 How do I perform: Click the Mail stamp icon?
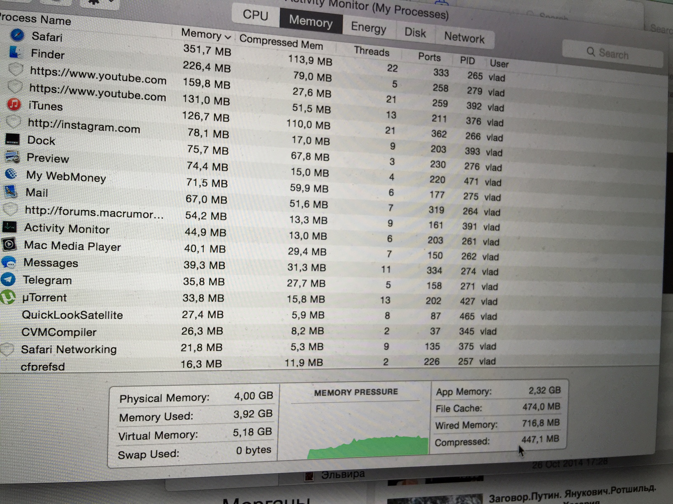[x=10, y=191]
